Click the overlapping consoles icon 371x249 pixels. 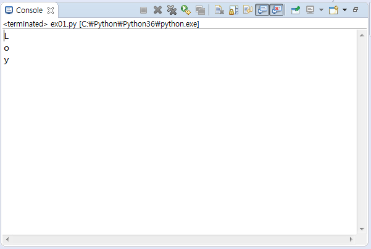[x=200, y=10]
